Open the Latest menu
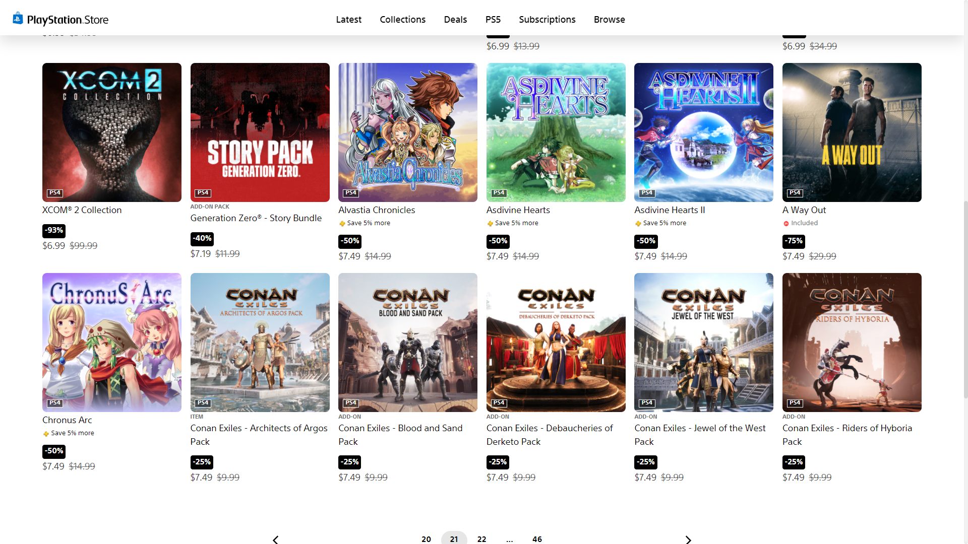 click(x=349, y=20)
